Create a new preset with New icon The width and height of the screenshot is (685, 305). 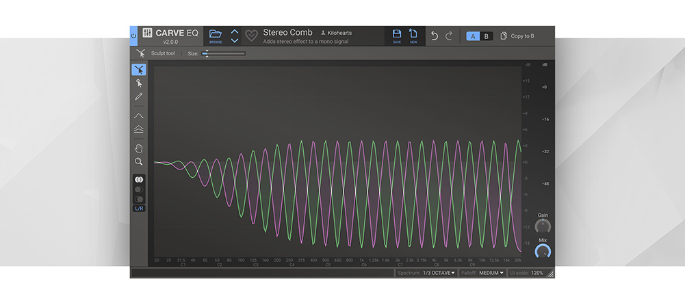413,36
